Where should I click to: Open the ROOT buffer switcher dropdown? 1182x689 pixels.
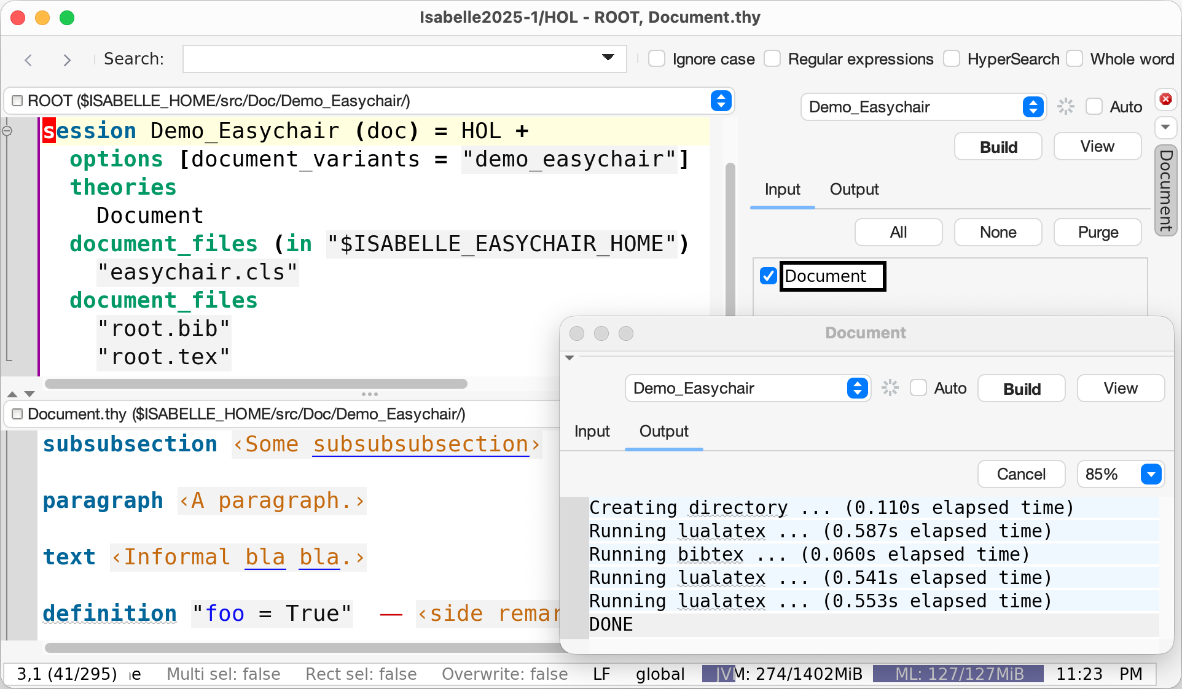point(721,101)
